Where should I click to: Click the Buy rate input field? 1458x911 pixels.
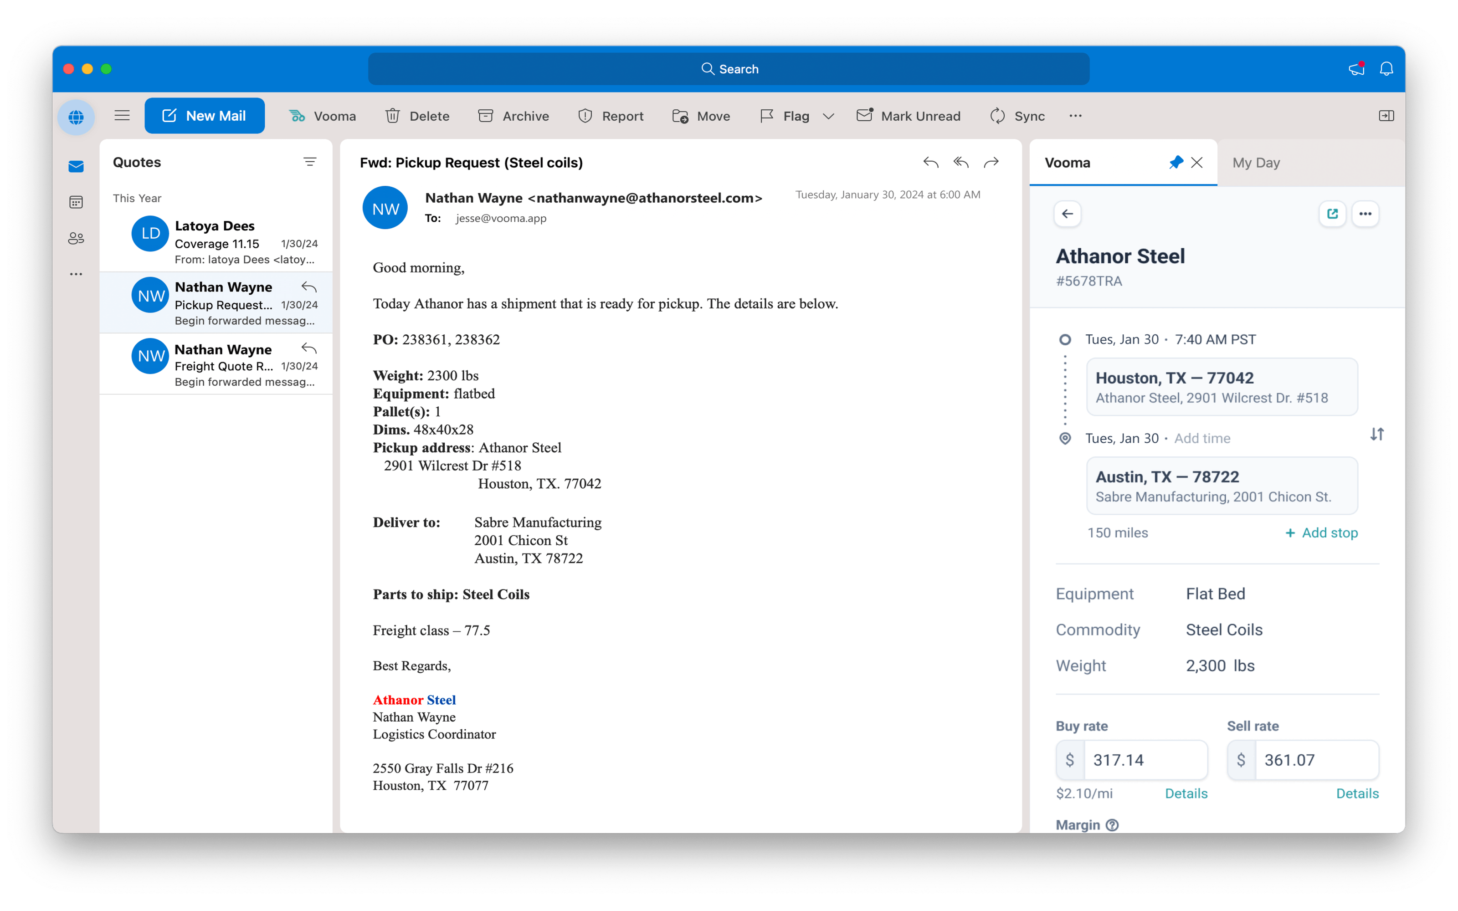[1145, 760]
